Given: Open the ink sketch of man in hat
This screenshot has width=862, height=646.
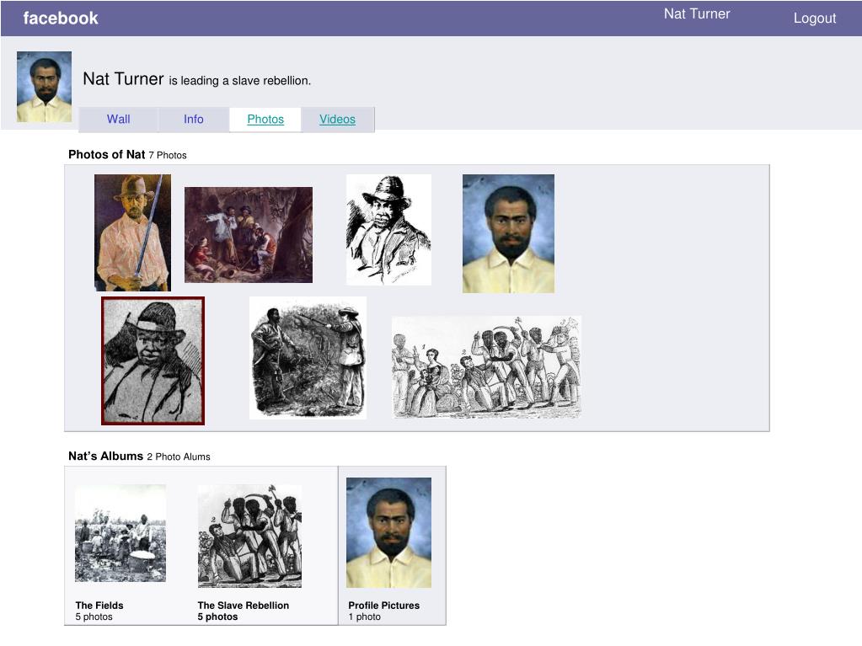Looking at the screenshot, I should click(x=388, y=230).
